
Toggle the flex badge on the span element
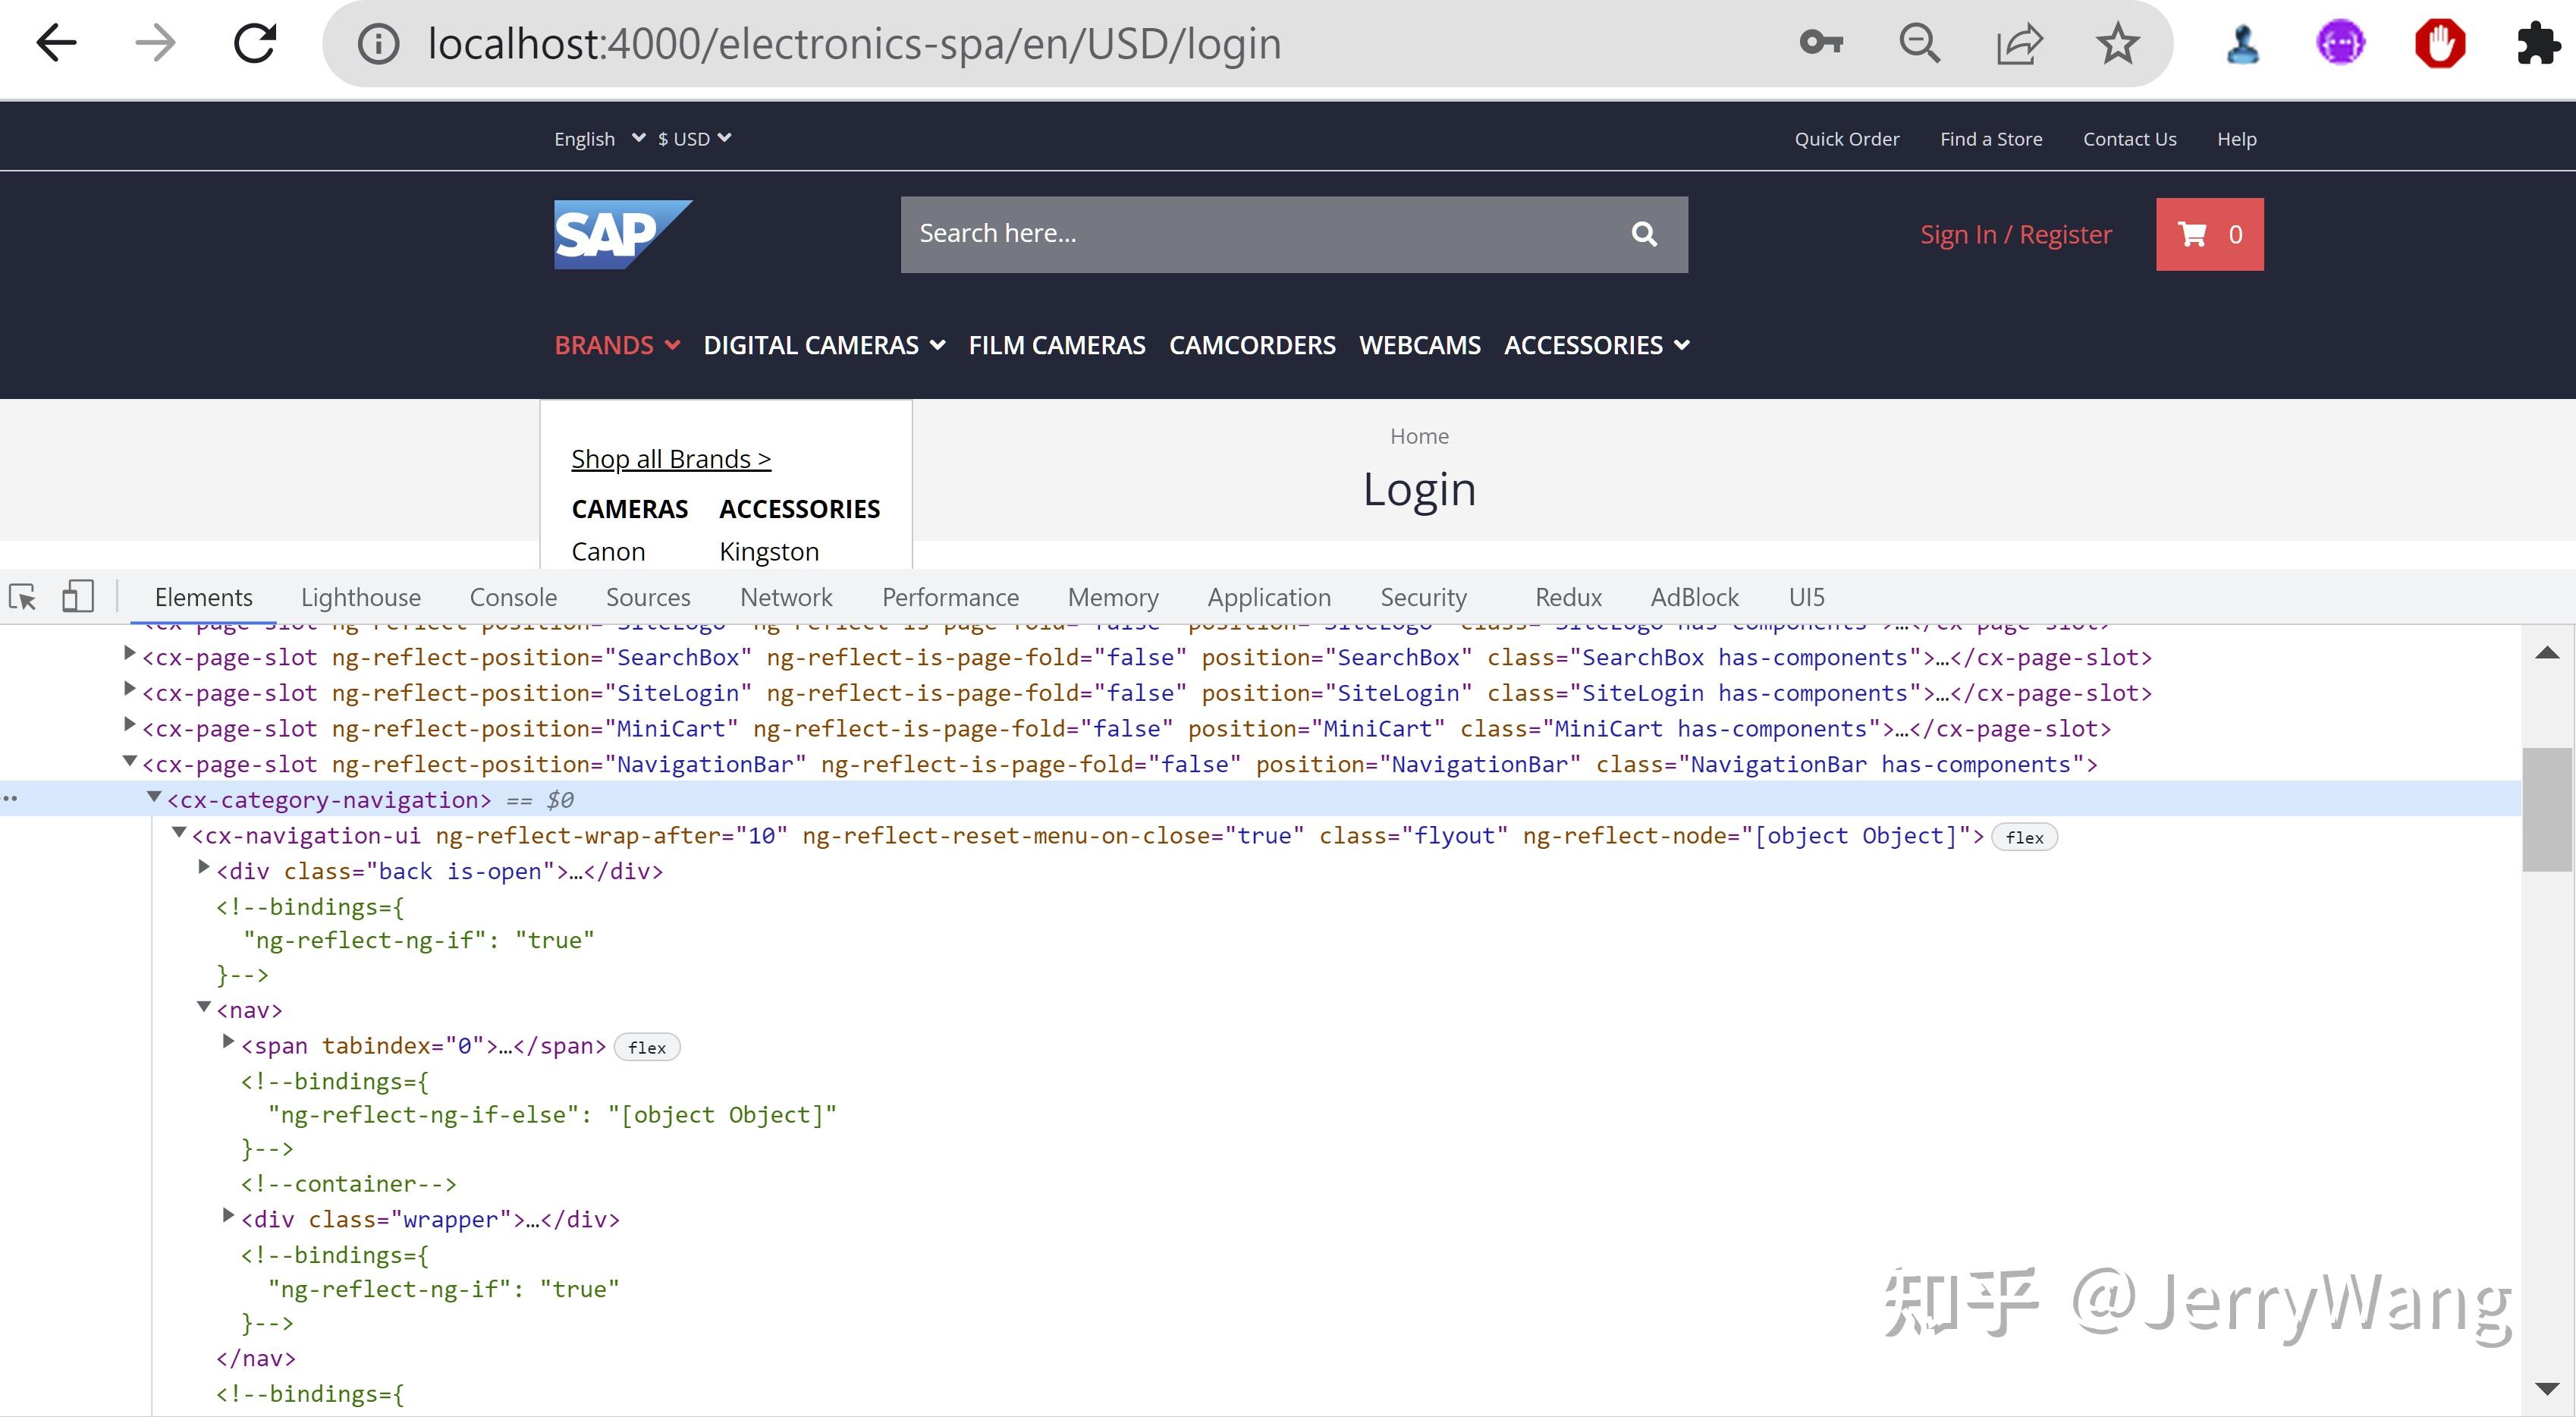pos(647,1047)
